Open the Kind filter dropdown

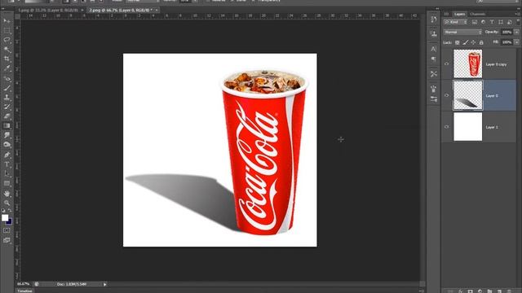coord(455,22)
